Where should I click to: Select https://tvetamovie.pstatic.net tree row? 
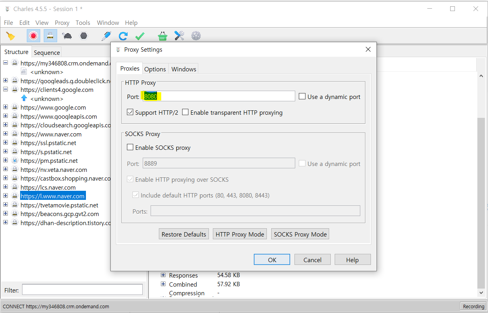point(60,205)
